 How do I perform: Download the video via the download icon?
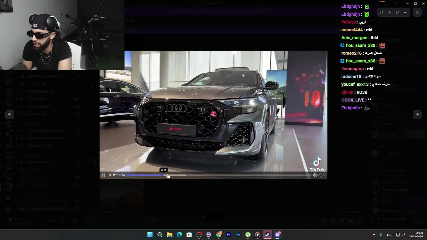click(390, 13)
